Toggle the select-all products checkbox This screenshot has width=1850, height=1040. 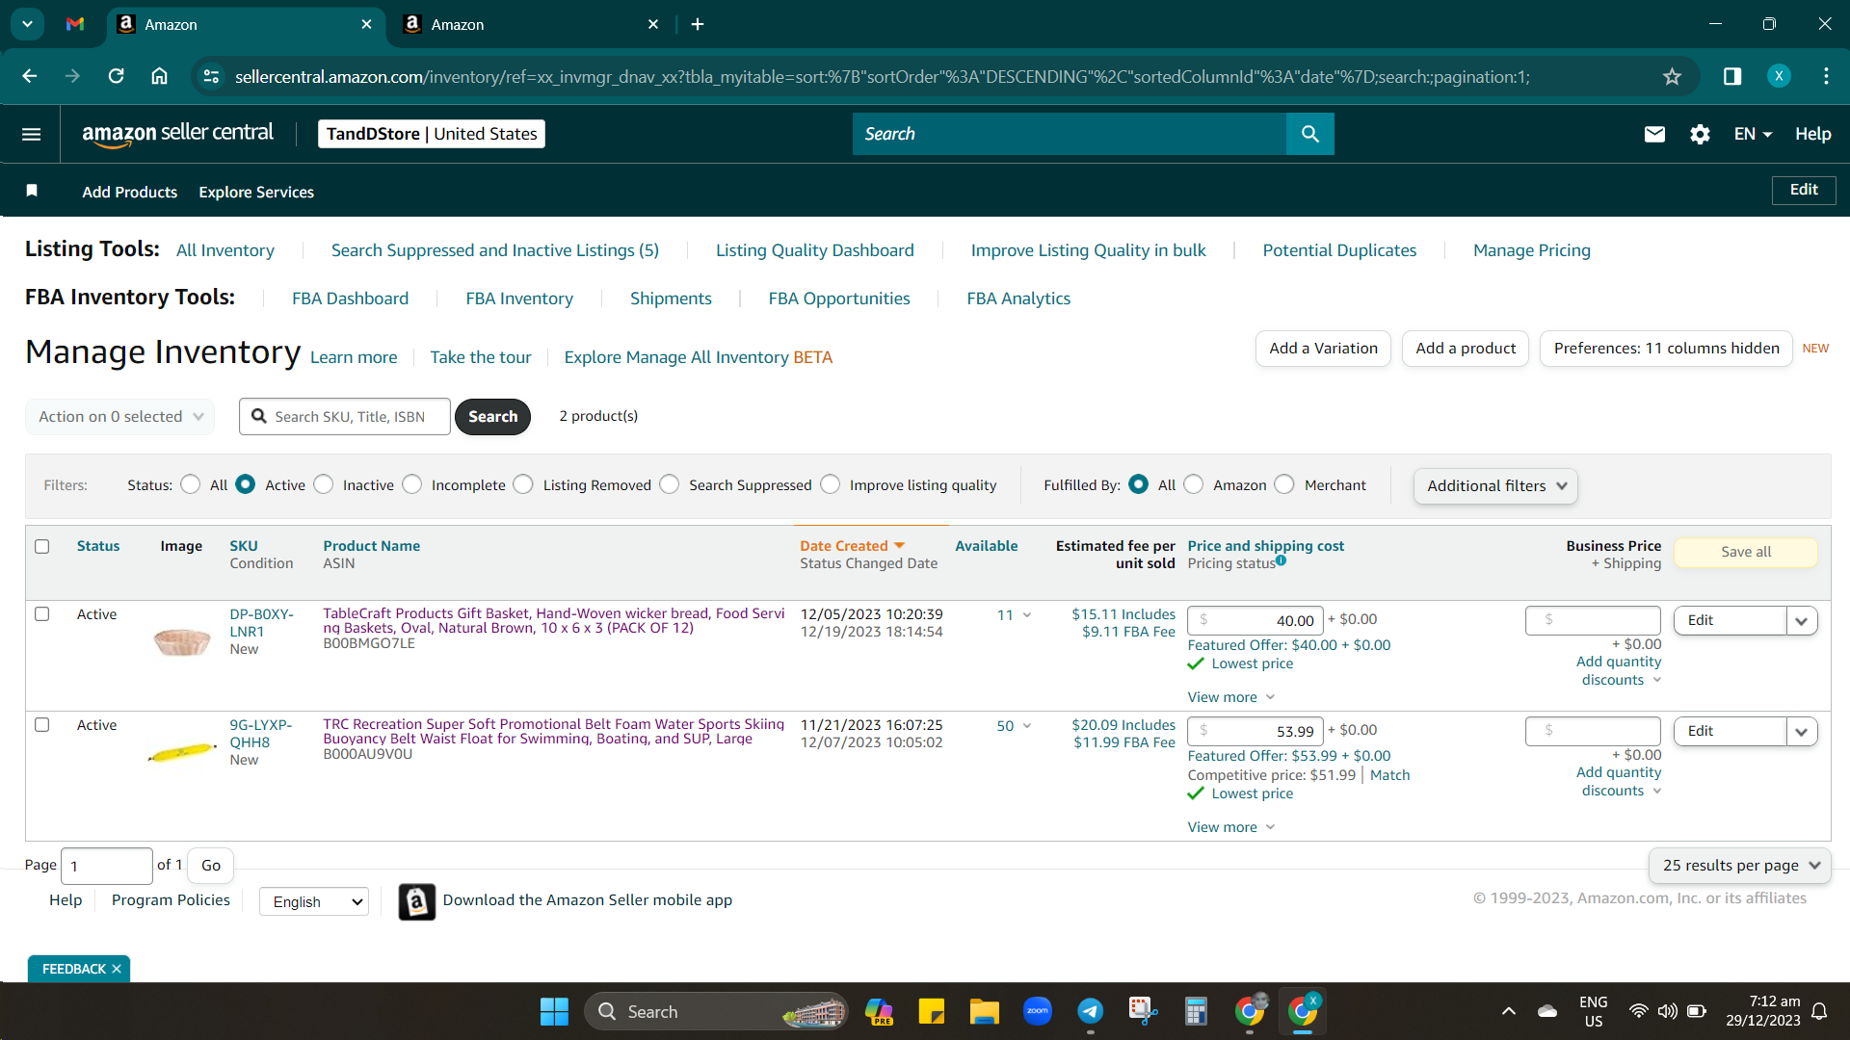[42, 546]
